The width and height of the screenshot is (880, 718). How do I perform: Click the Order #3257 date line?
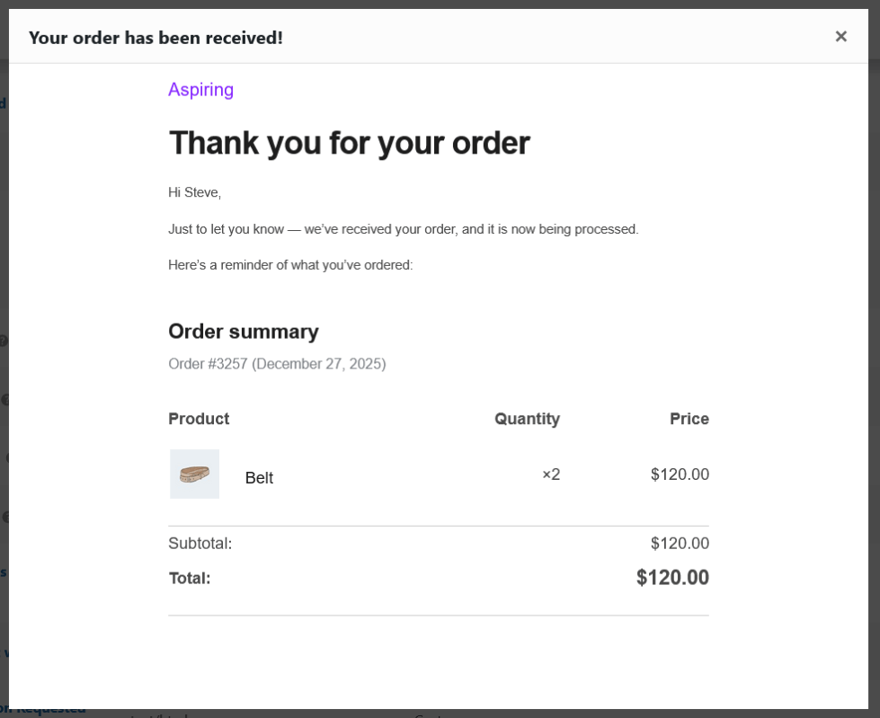(x=277, y=364)
